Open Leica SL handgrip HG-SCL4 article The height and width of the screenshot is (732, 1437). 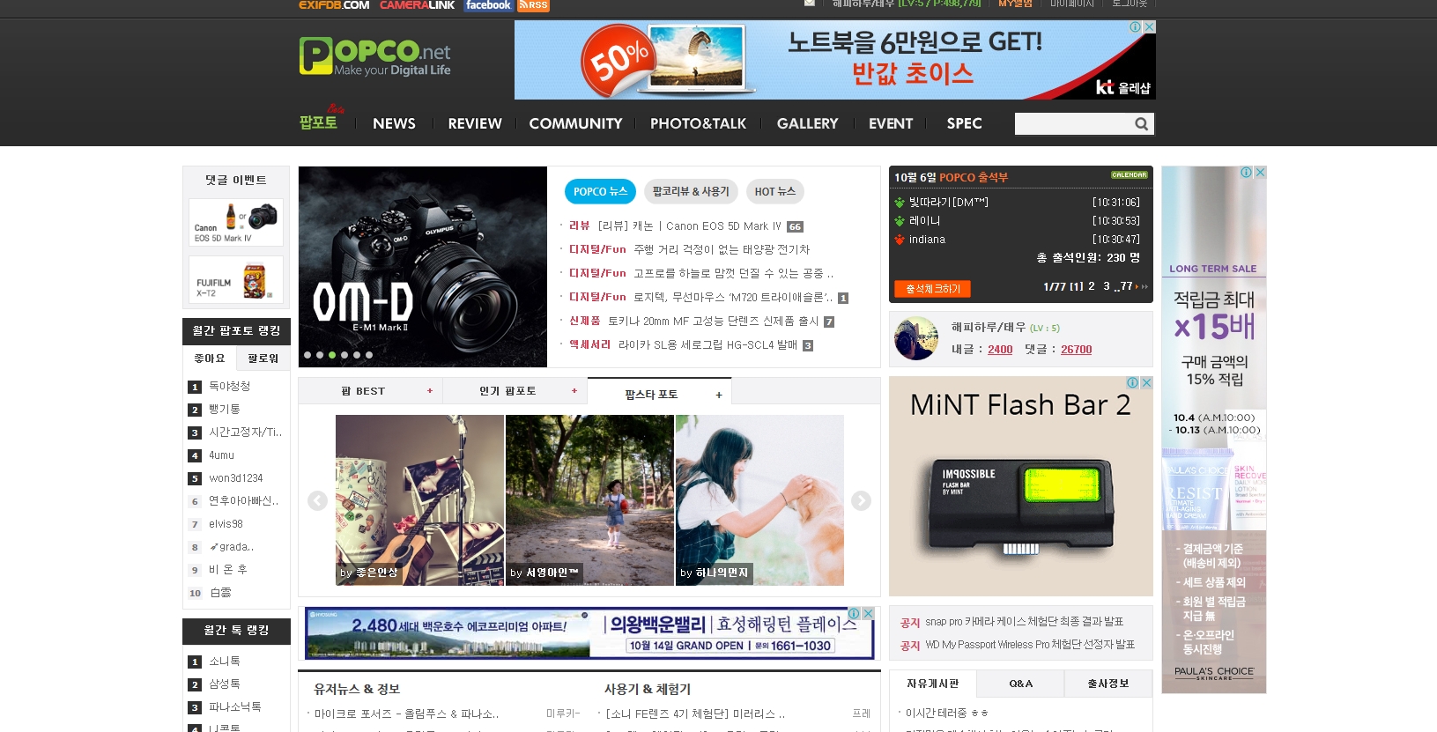pyautogui.click(x=707, y=345)
